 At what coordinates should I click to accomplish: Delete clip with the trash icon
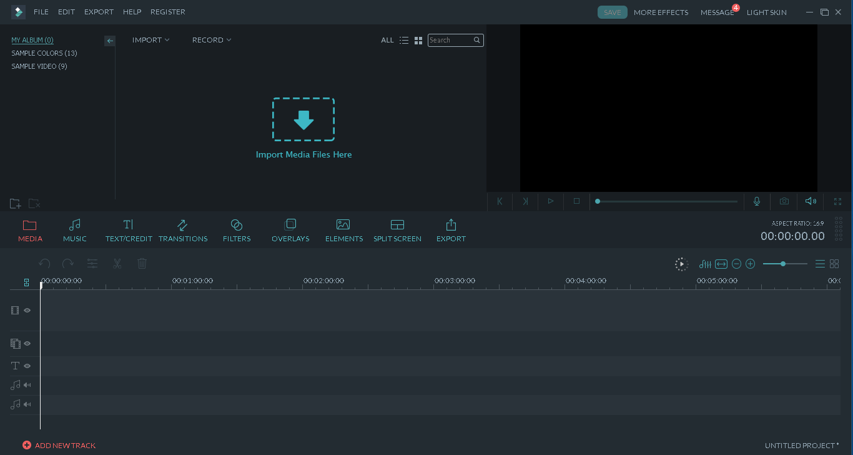(142, 264)
